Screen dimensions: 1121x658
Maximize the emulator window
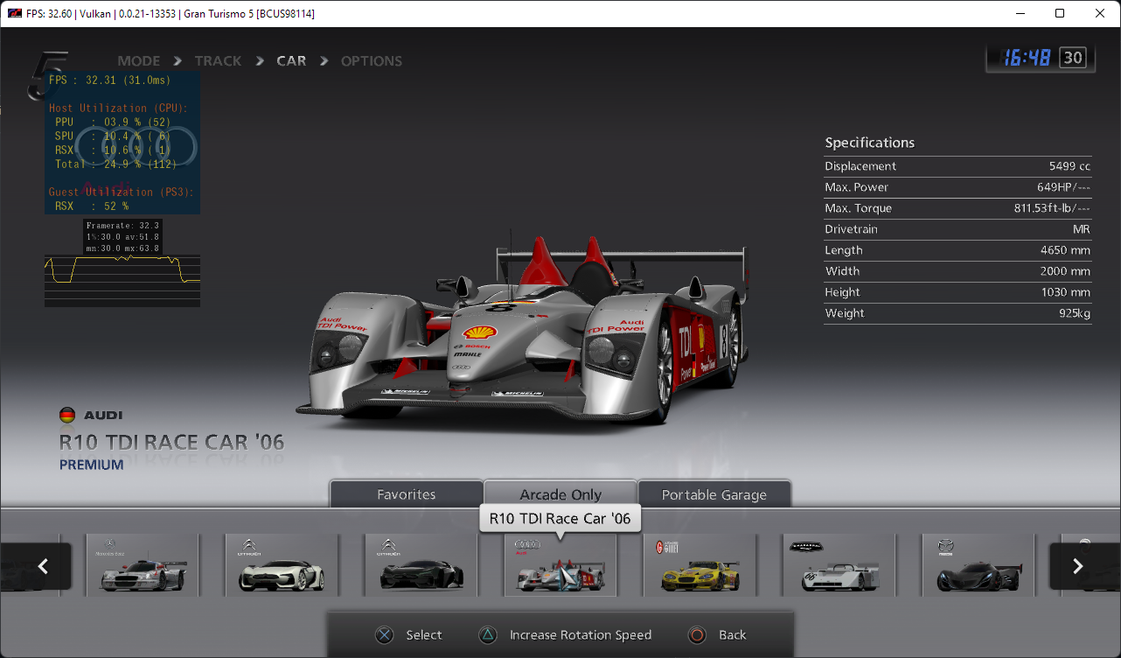[x=1060, y=13]
